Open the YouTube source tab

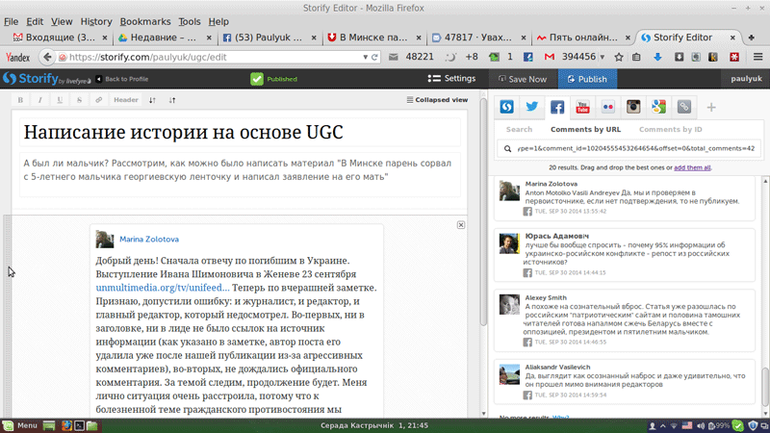coord(582,107)
